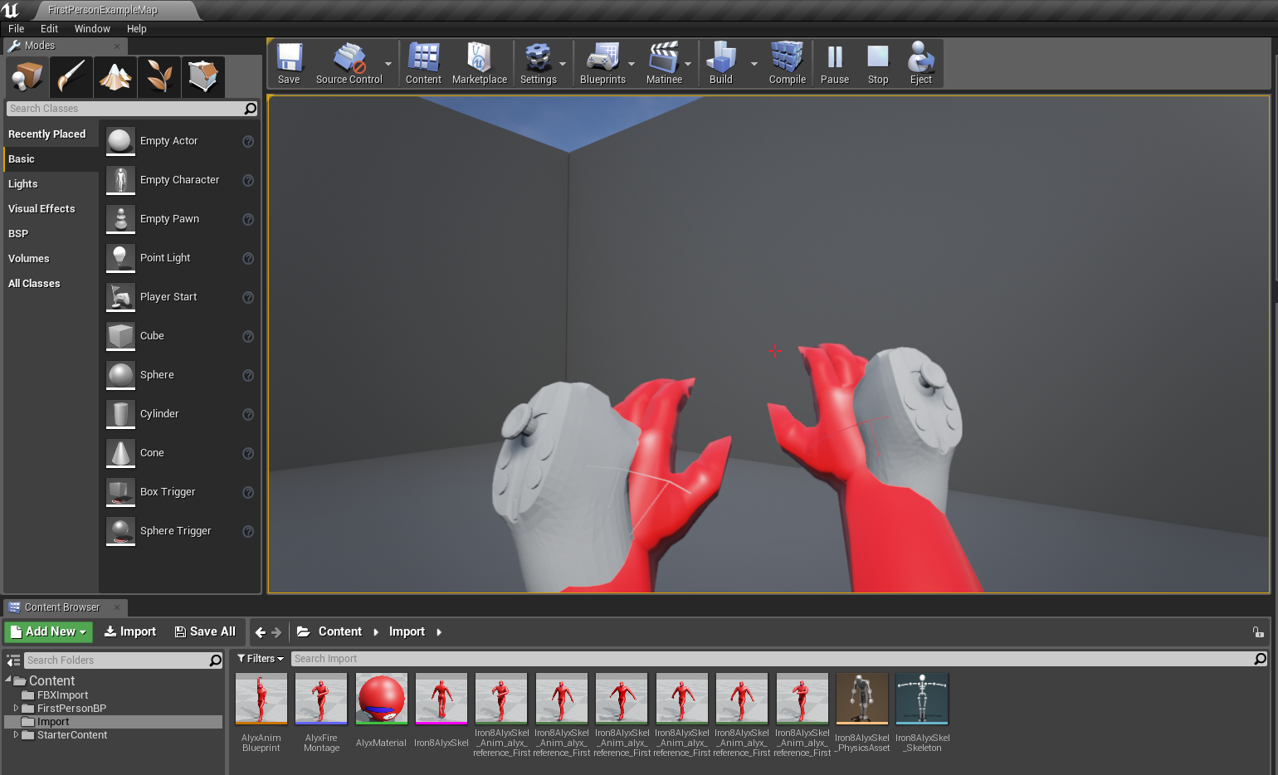Click the Add New button

(48, 632)
